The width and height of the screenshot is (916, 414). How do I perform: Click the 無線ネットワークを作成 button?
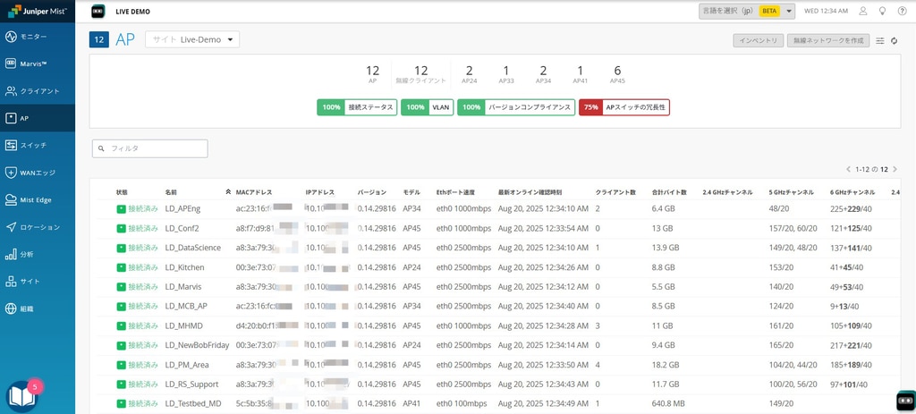click(828, 40)
